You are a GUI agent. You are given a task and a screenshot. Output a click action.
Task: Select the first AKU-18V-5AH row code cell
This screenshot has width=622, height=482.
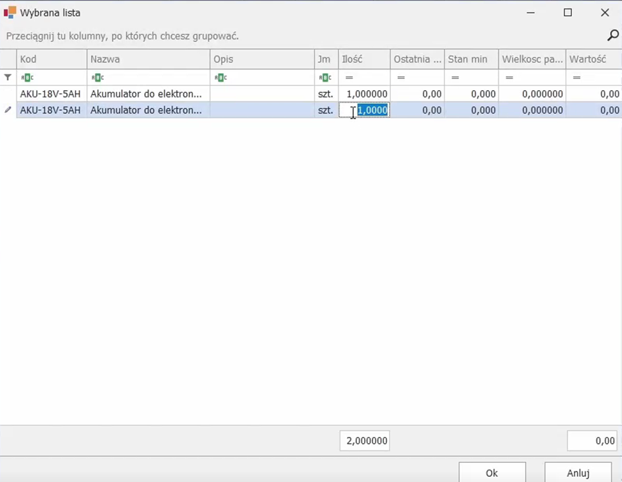51,94
